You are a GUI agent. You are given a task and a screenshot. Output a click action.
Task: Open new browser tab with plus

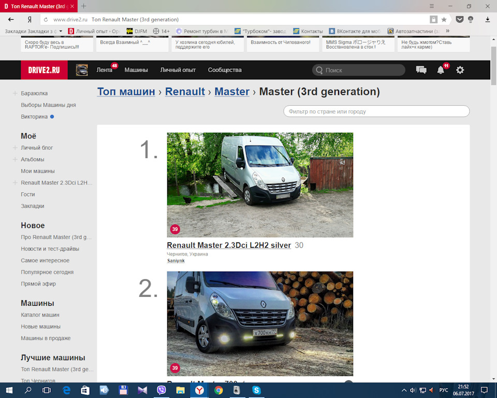84,6
